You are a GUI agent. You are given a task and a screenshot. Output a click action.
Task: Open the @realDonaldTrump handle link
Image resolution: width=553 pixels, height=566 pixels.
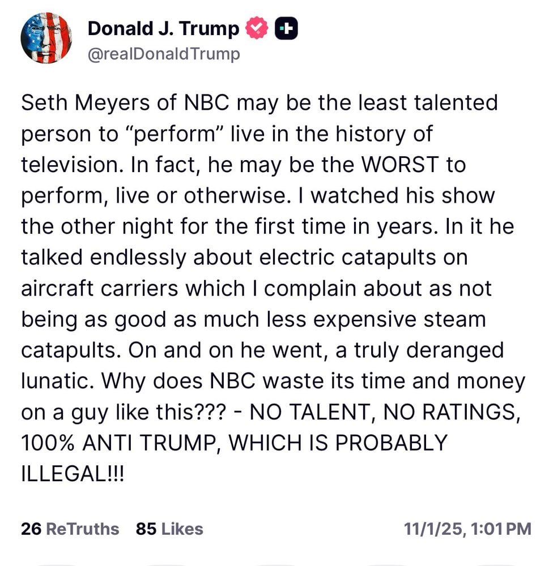(x=164, y=54)
